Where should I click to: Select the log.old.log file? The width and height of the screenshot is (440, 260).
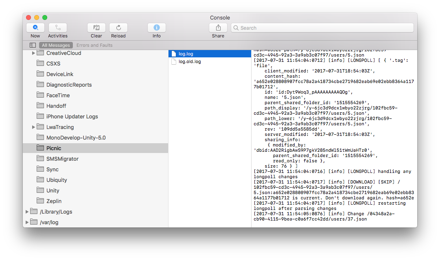point(190,61)
